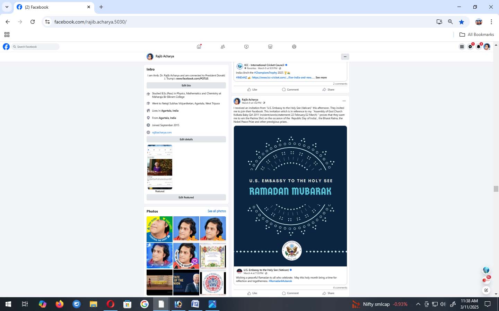Open Windows Start menu

[x=8, y=304]
